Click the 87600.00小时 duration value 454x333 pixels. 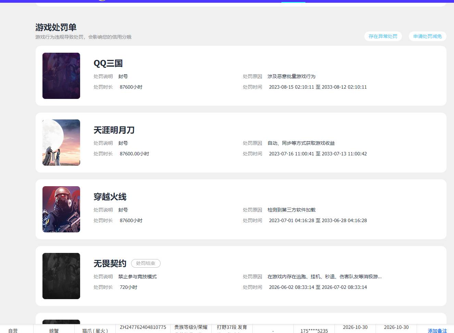134,154
